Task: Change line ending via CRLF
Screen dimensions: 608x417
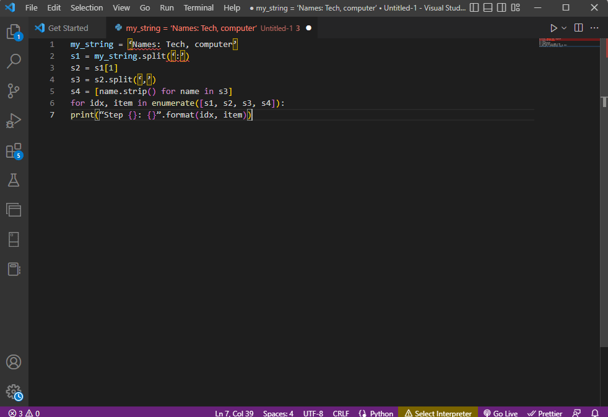Action: [341, 413]
